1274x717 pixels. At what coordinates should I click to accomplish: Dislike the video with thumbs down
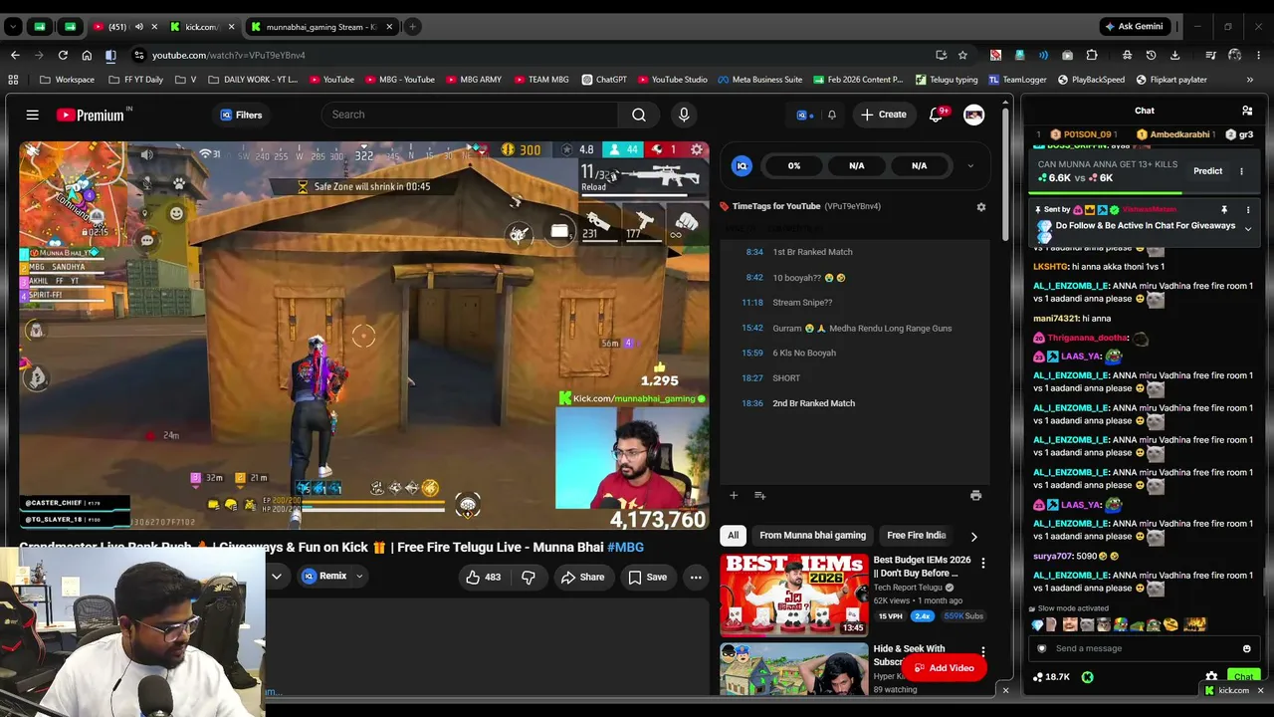(529, 577)
